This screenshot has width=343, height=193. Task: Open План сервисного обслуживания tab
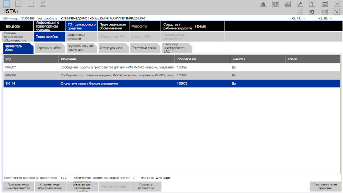(113, 26)
